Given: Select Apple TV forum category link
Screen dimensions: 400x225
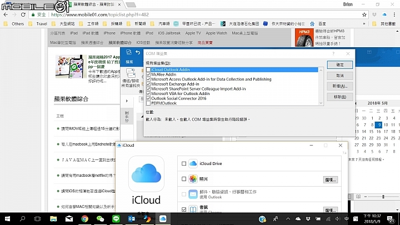Looking at the screenshot, I should coord(193,33).
